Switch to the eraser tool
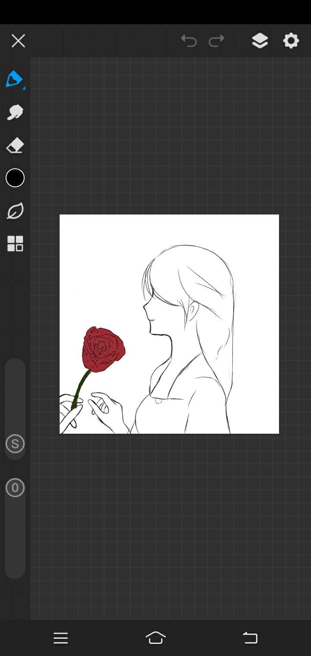This screenshot has width=311, height=656. pyautogui.click(x=15, y=146)
